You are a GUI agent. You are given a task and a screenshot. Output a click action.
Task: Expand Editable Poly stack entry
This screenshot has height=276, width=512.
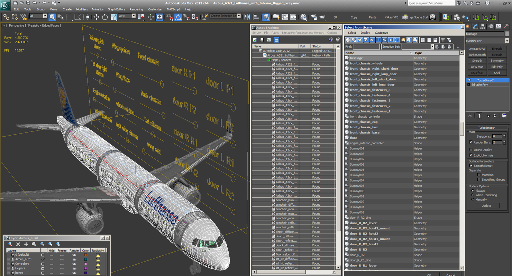pos(469,85)
